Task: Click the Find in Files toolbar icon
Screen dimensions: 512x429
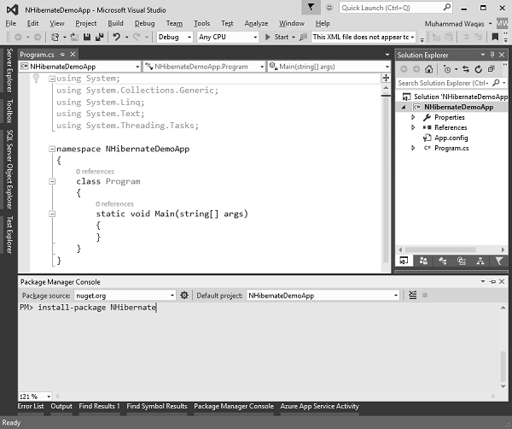Action: click(303, 37)
